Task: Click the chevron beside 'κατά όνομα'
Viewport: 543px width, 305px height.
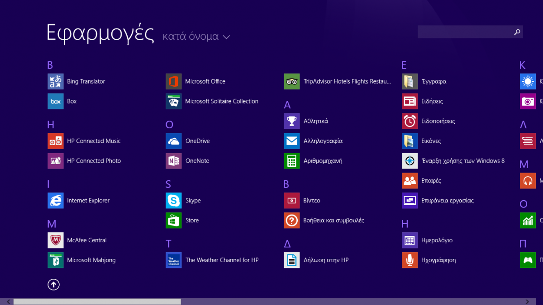Action: pyautogui.click(x=226, y=37)
